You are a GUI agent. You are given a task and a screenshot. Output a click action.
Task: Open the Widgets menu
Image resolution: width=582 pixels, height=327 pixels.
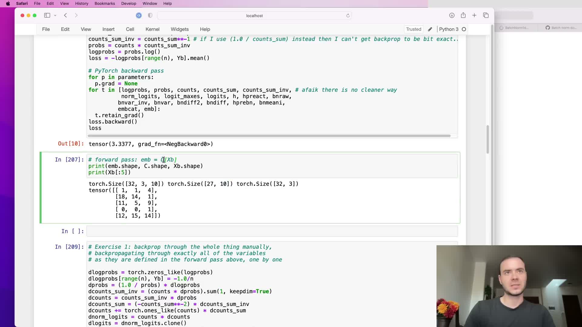179,29
